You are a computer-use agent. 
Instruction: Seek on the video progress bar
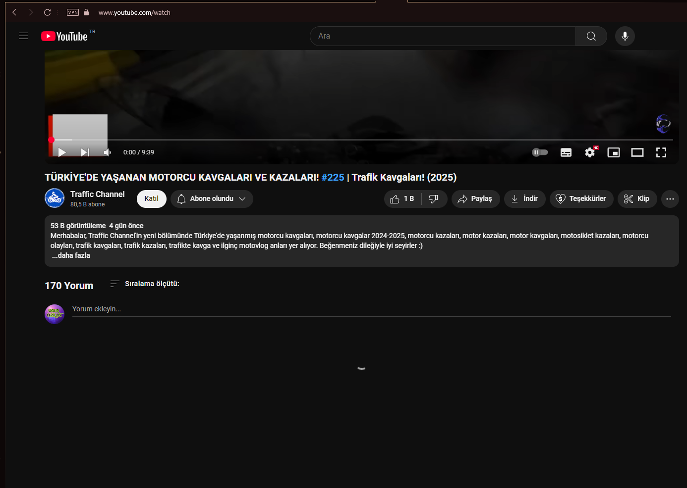click(362, 140)
